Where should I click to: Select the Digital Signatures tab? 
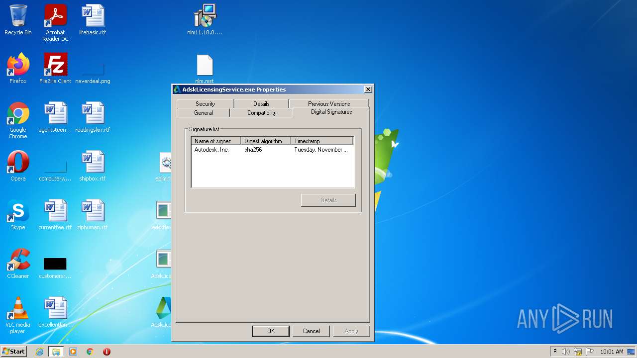331,112
